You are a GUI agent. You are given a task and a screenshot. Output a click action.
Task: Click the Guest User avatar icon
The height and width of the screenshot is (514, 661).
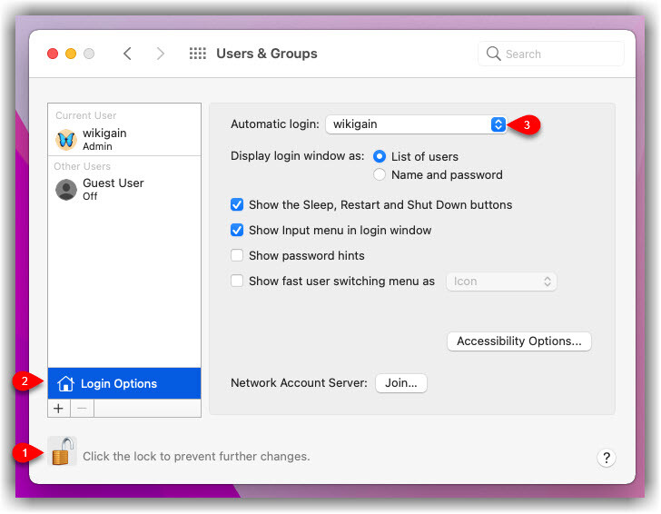pyautogui.click(x=66, y=189)
